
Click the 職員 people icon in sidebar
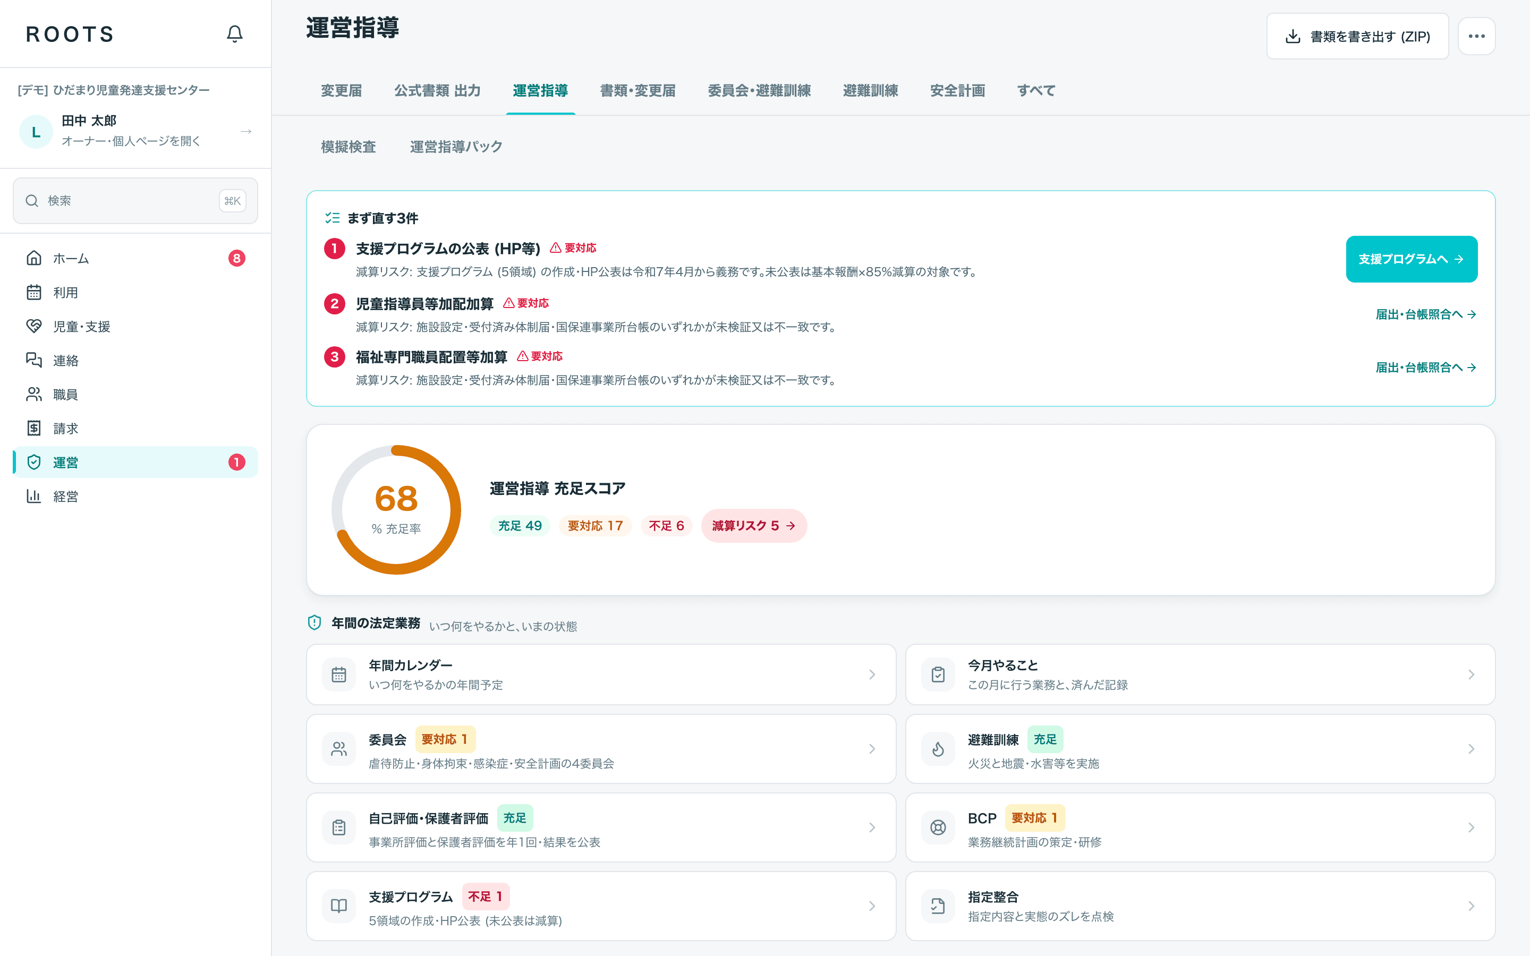tap(34, 395)
